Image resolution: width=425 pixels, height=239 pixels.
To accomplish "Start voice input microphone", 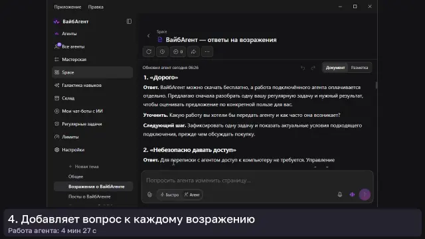I will pyautogui.click(x=339, y=195).
